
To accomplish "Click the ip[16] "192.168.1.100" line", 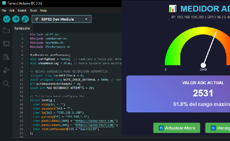I will (x=58, y=113).
